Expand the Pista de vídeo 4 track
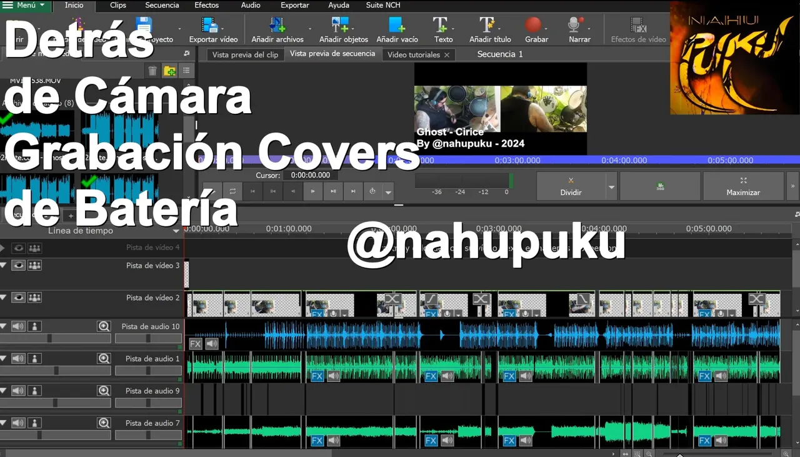 click(3, 248)
